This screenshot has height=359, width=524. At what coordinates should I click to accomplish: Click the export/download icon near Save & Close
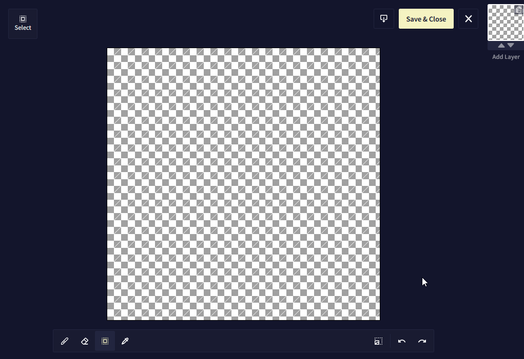[x=384, y=18]
